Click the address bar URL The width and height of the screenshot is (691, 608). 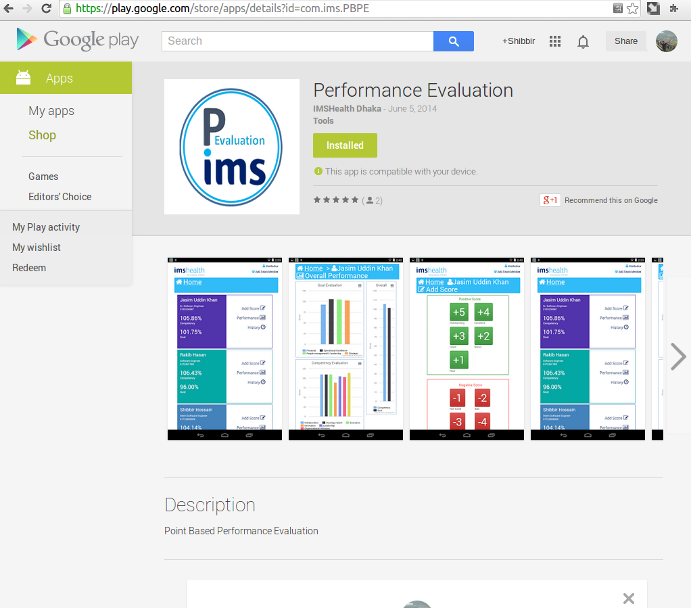click(x=222, y=8)
